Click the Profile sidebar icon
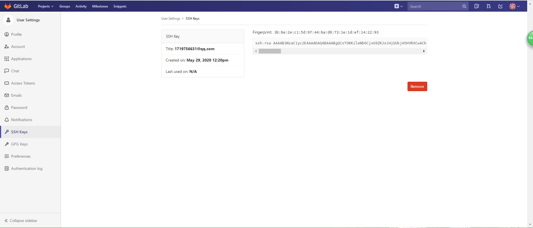The image size is (533, 228). (x=7, y=34)
